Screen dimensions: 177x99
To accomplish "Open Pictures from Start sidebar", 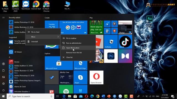I will 4,77.
